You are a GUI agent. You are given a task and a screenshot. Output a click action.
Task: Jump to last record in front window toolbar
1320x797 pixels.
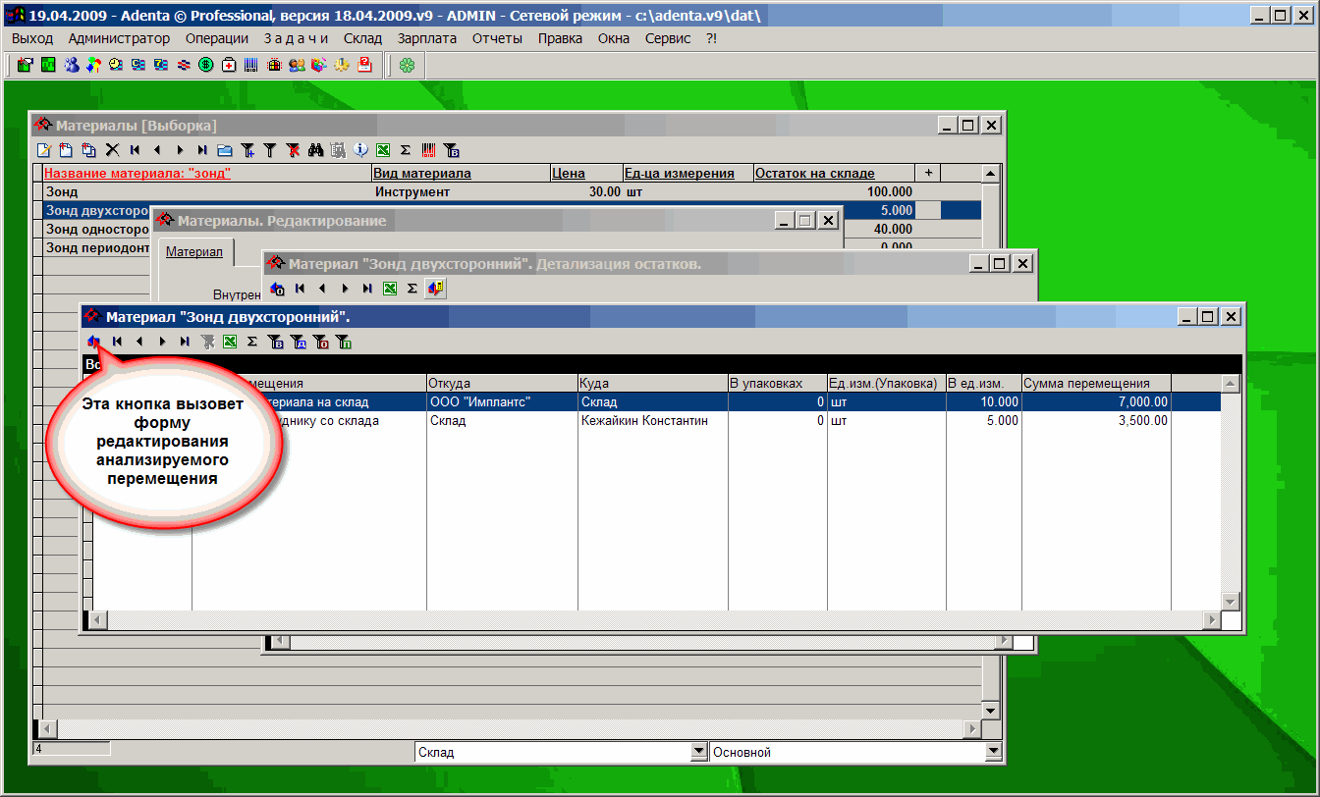185,342
